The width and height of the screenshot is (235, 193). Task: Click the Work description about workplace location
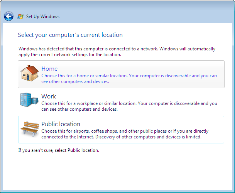[129, 106]
